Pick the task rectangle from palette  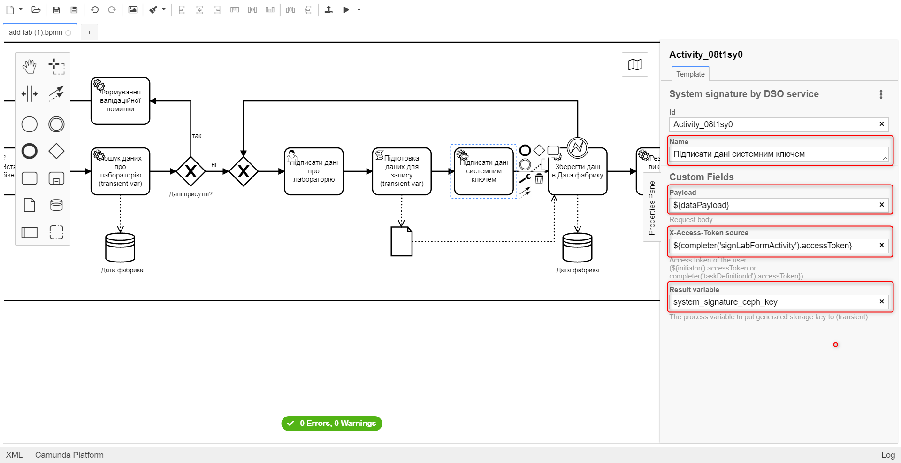click(x=29, y=178)
